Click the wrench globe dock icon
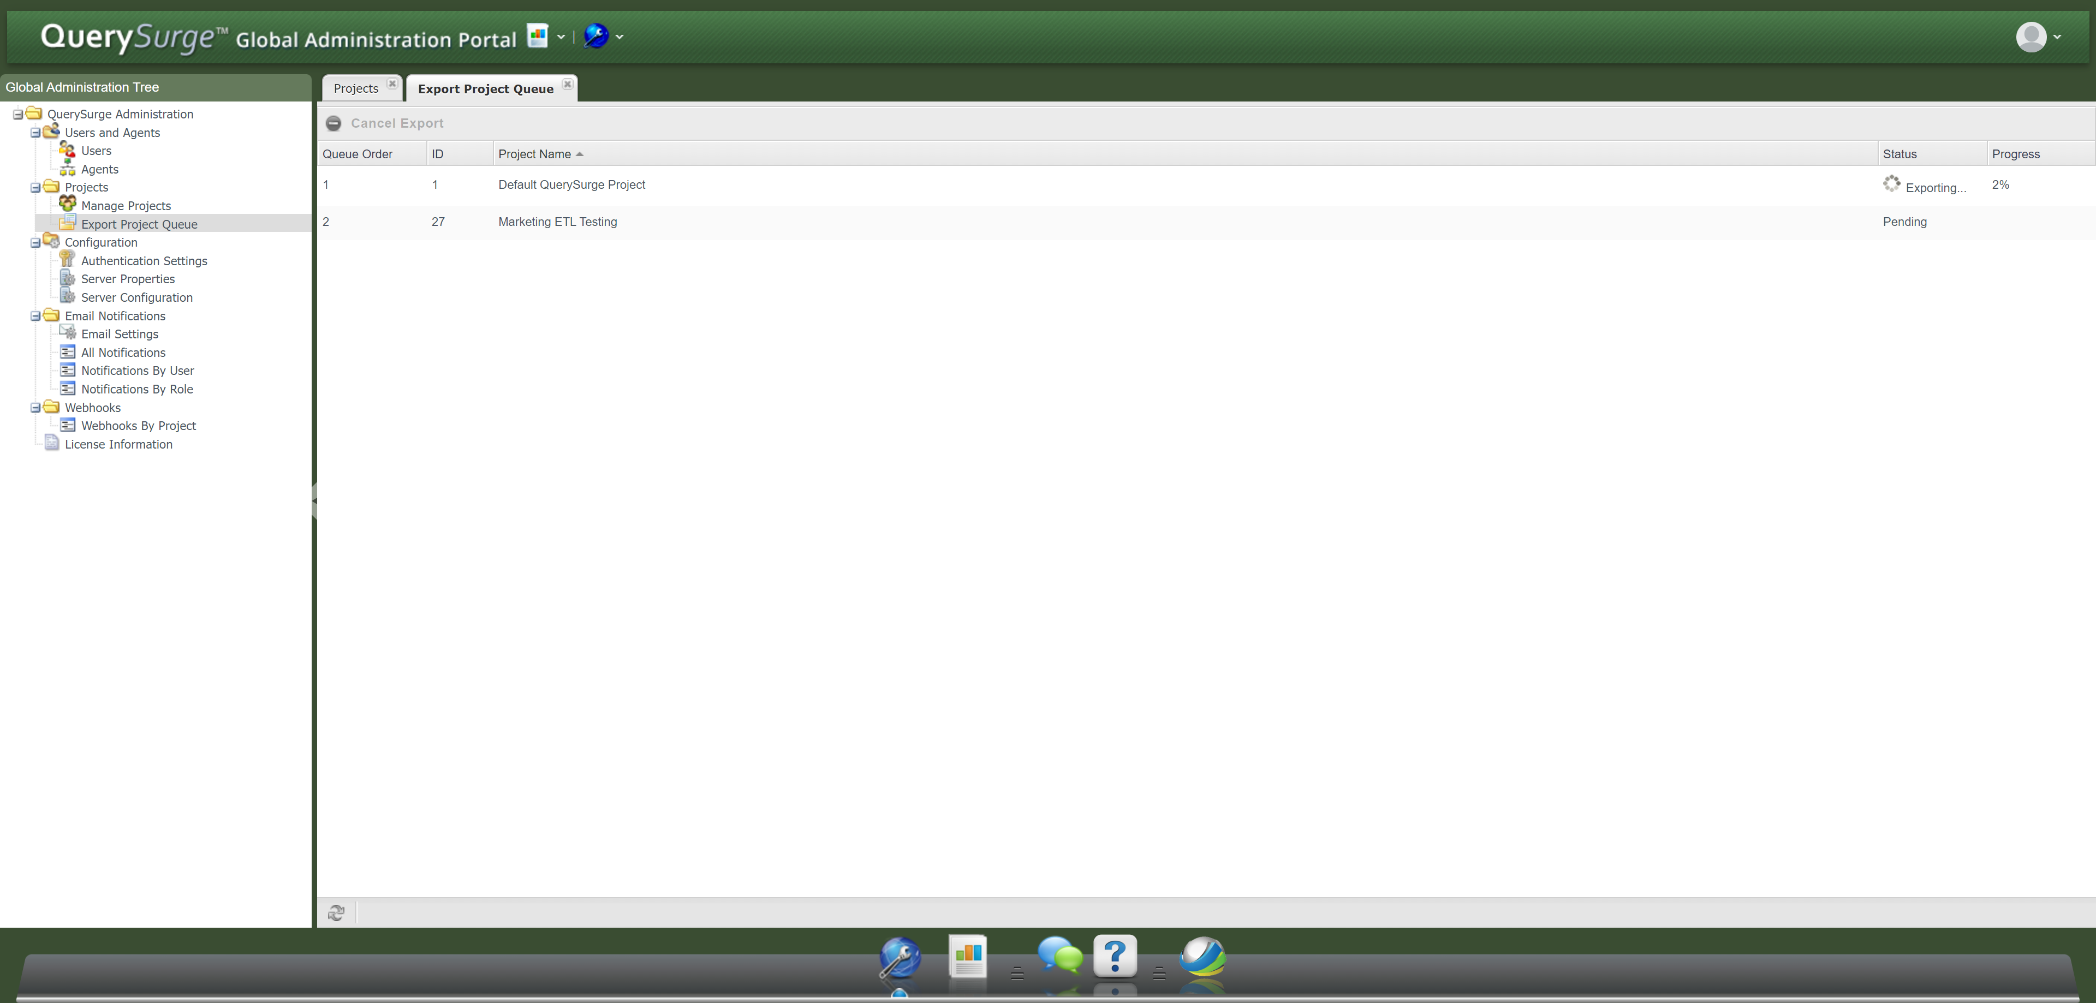The width and height of the screenshot is (2096, 1003). click(x=900, y=958)
